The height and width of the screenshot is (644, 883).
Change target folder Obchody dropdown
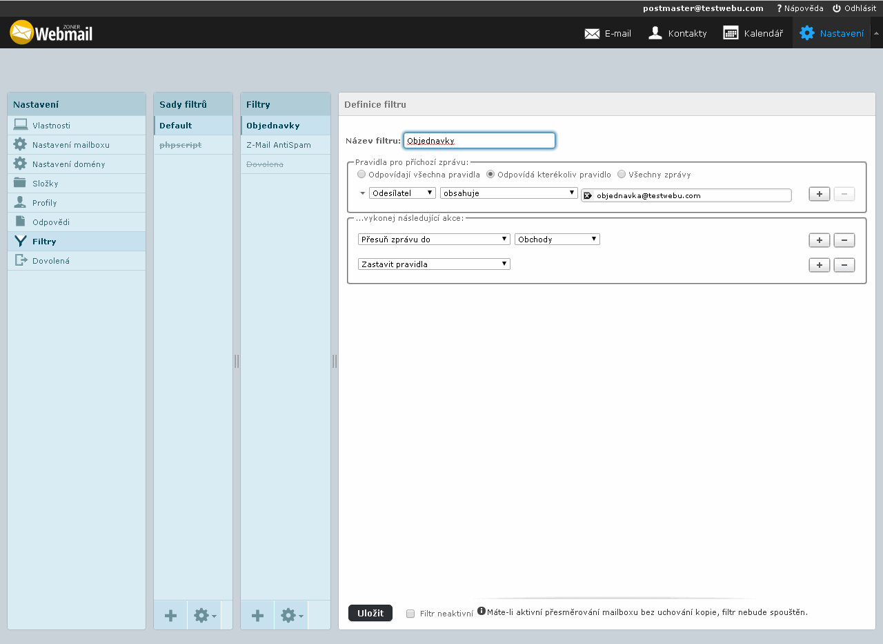click(x=557, y=240)
